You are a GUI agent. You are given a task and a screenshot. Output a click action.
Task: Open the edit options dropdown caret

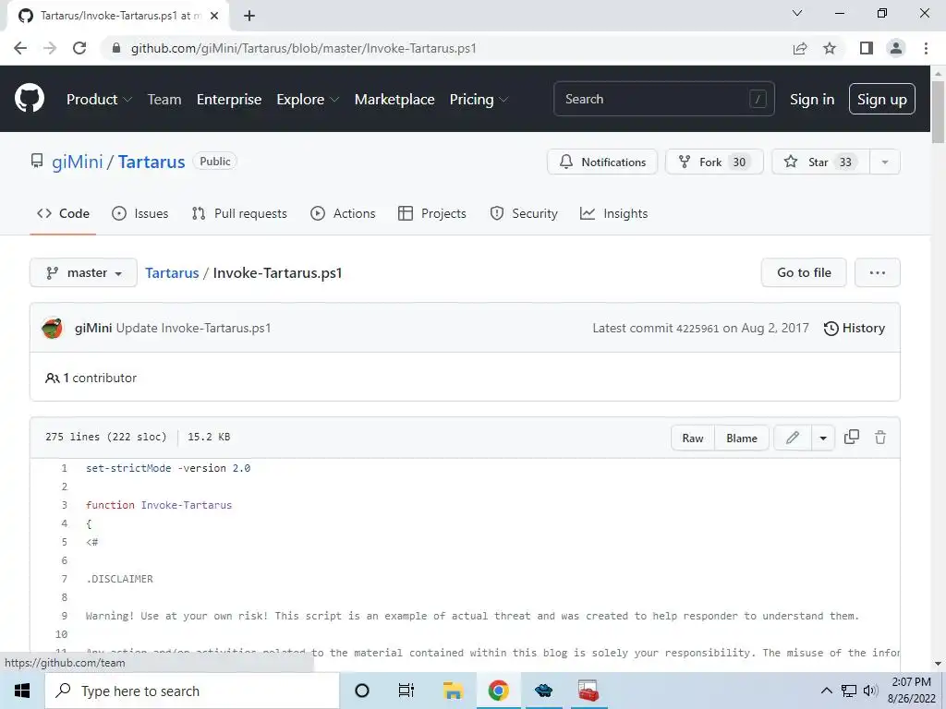[823, 438]
